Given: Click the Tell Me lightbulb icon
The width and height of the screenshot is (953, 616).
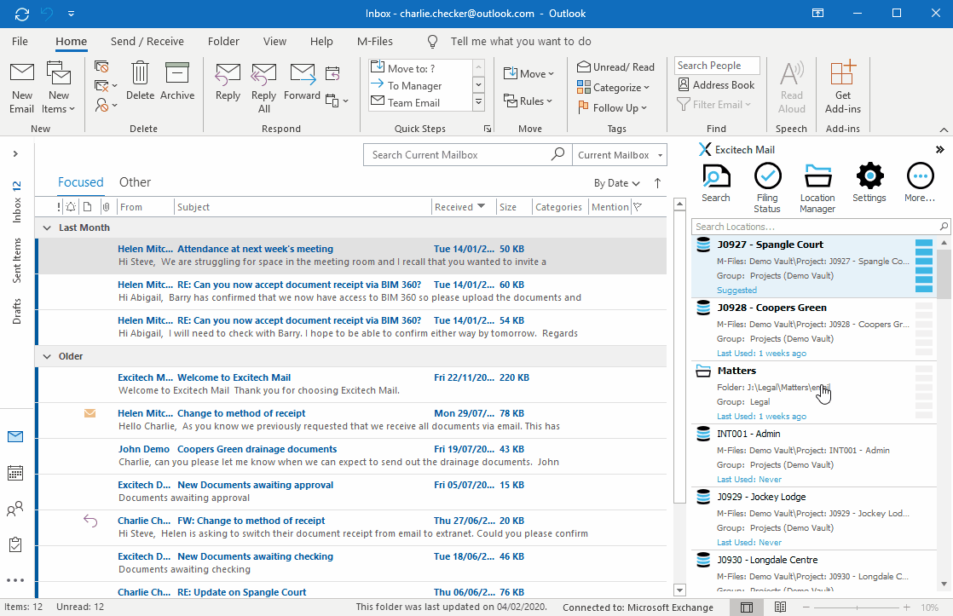Looking at the screenshot, I should (x=433, y=41).
